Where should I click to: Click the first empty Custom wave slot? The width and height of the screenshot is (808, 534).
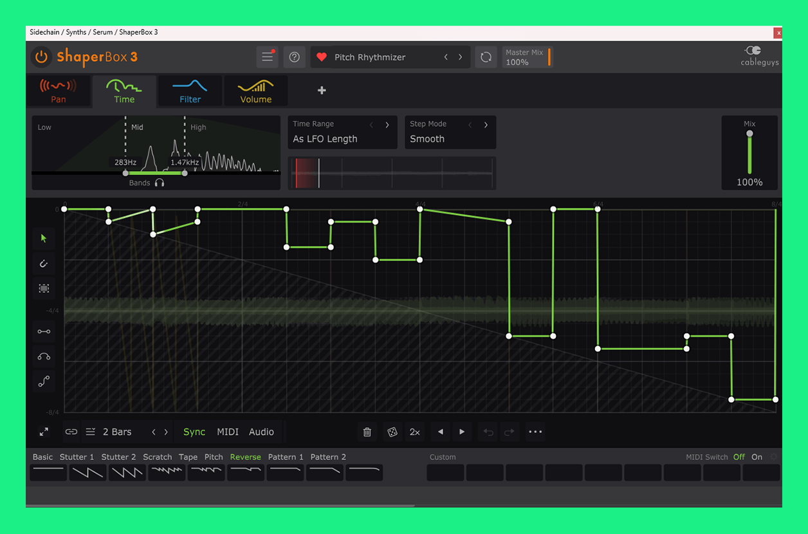click(x=445, y=473)
